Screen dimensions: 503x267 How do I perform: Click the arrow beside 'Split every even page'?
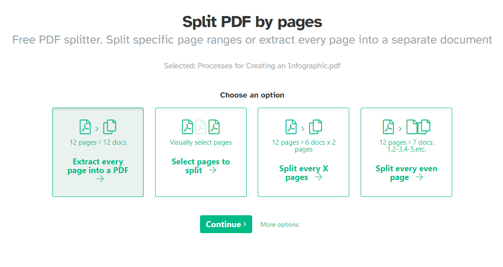[419, 177]
